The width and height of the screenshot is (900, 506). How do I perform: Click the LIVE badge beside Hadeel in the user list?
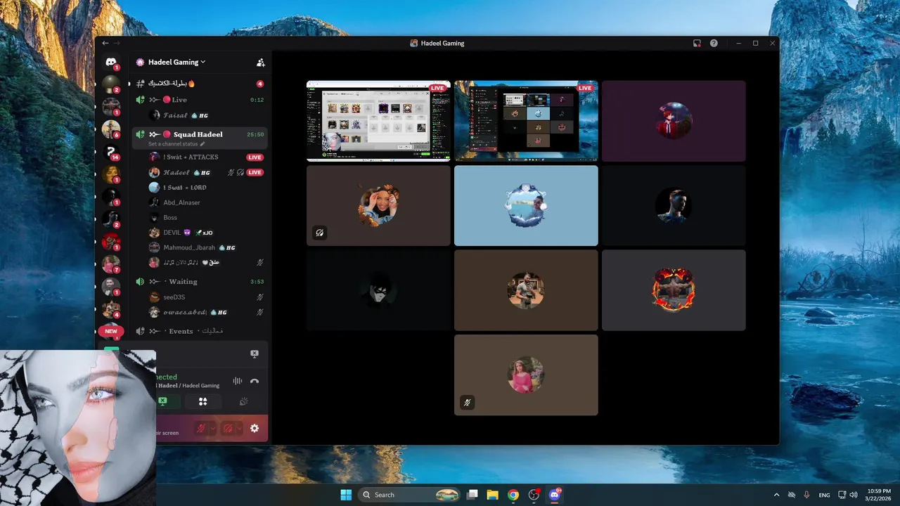pos(255,172)
